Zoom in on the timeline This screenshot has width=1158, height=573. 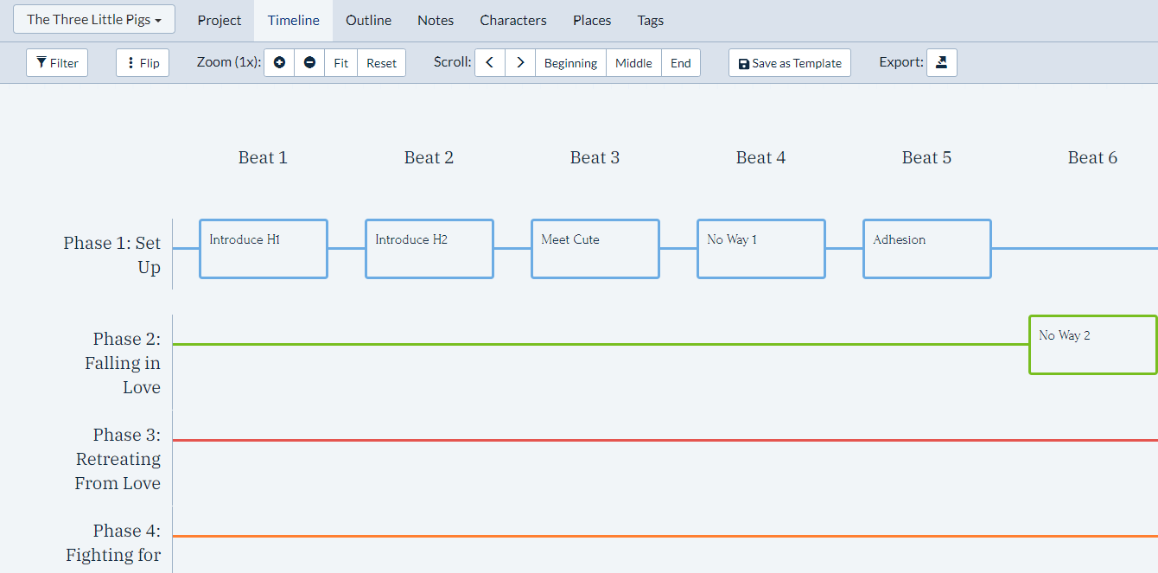tap(278, 62)
